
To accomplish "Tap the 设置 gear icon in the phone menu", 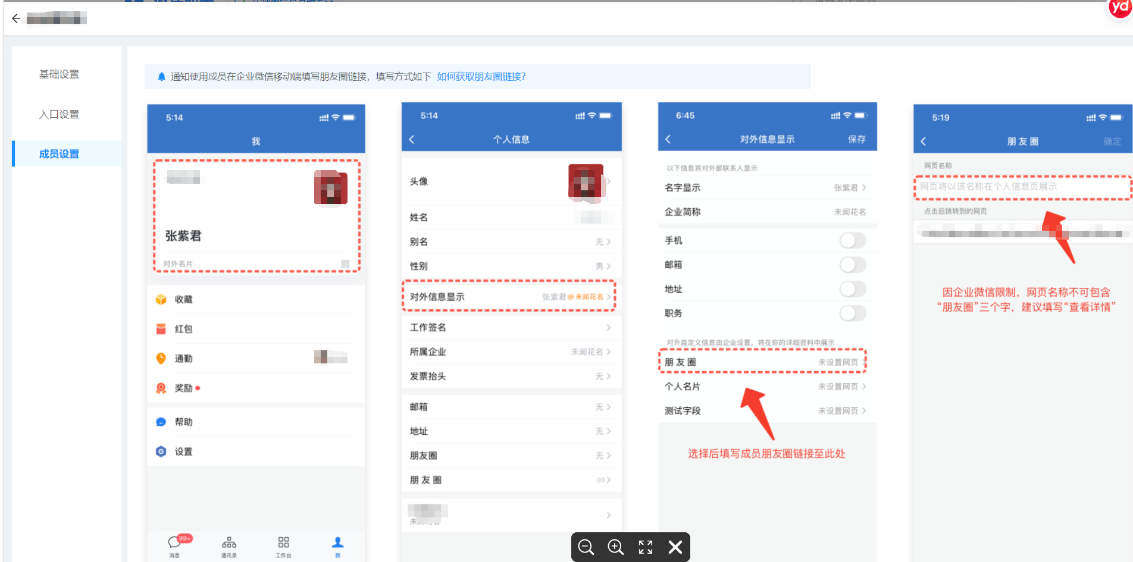I will (161, 451).
